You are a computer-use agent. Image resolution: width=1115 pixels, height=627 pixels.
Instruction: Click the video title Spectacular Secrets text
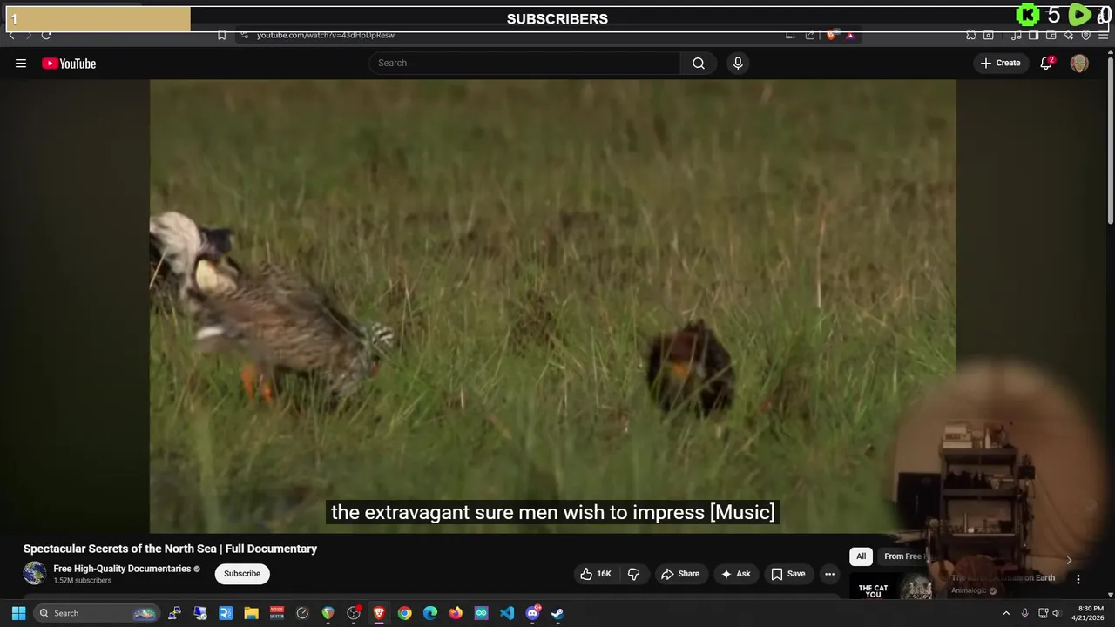click(170, 549)
